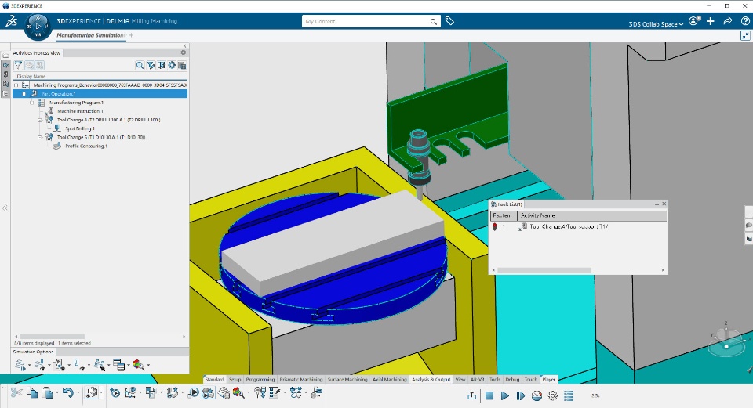This screenshot has height=408, width=753.
Task: Click the tree filter funnel icon
Action: (18, 65)
